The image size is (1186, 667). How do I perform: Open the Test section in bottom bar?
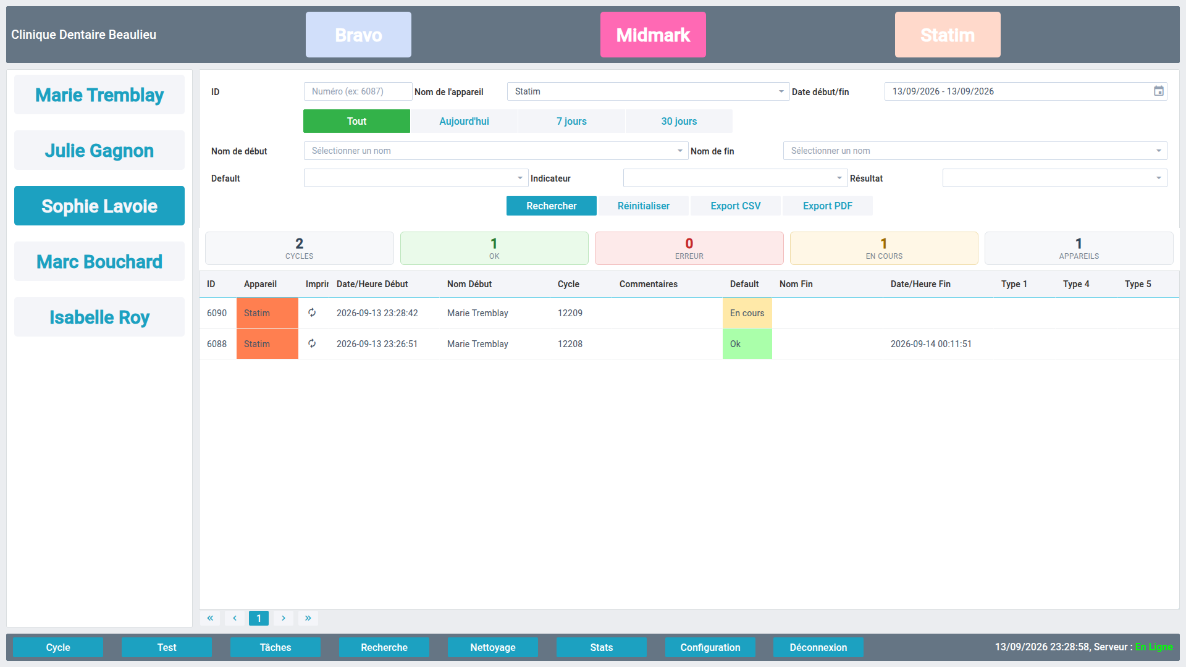(x=167, y=647)
